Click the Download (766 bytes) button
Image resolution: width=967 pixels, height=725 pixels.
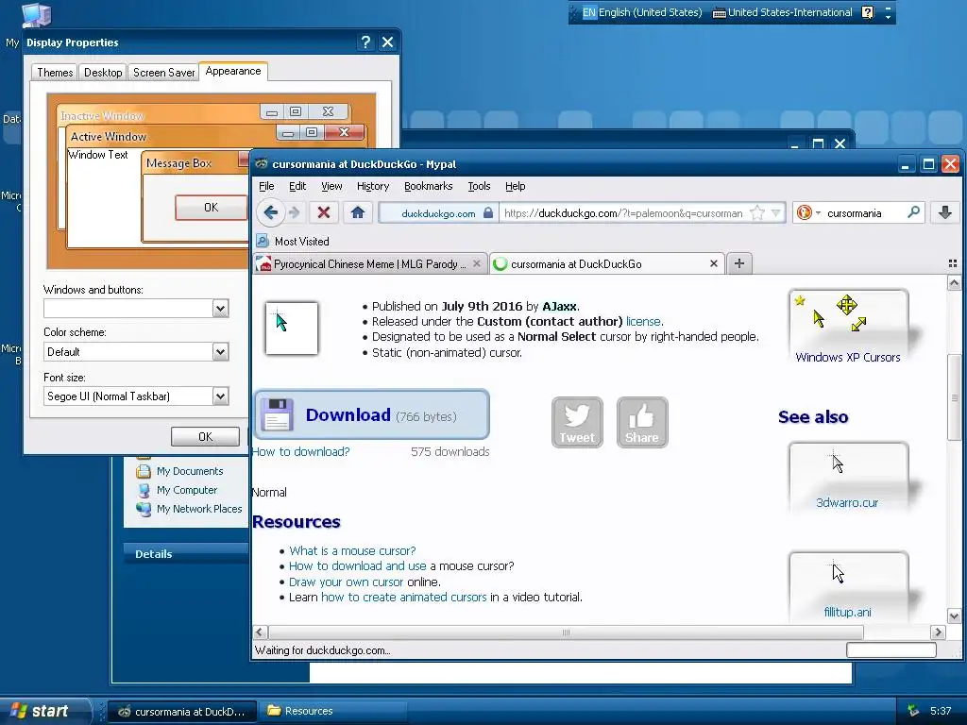pyautogui.click(x=371, y=414)
